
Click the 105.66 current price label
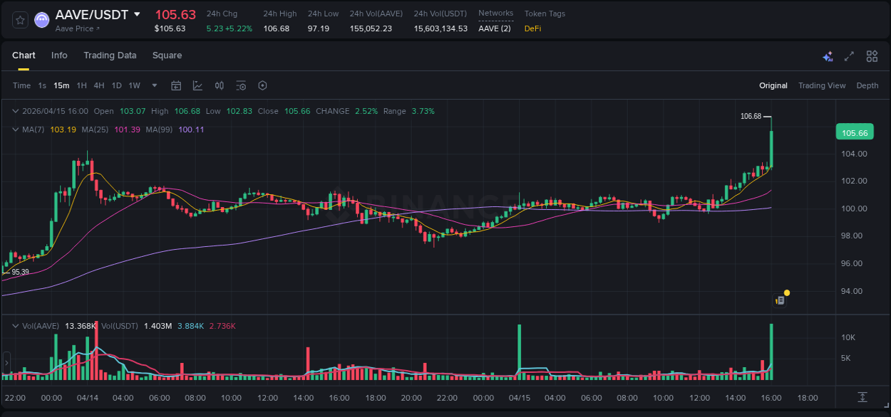(x=853, y=132)
